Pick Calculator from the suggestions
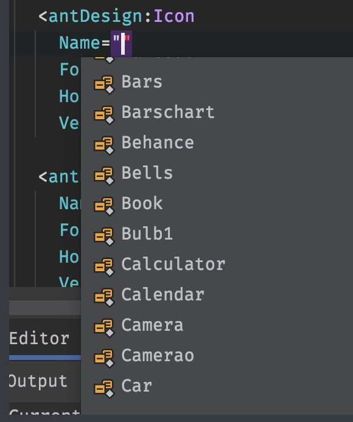The width and height of the screenshot is (353, 422). [x=217, y=265]
